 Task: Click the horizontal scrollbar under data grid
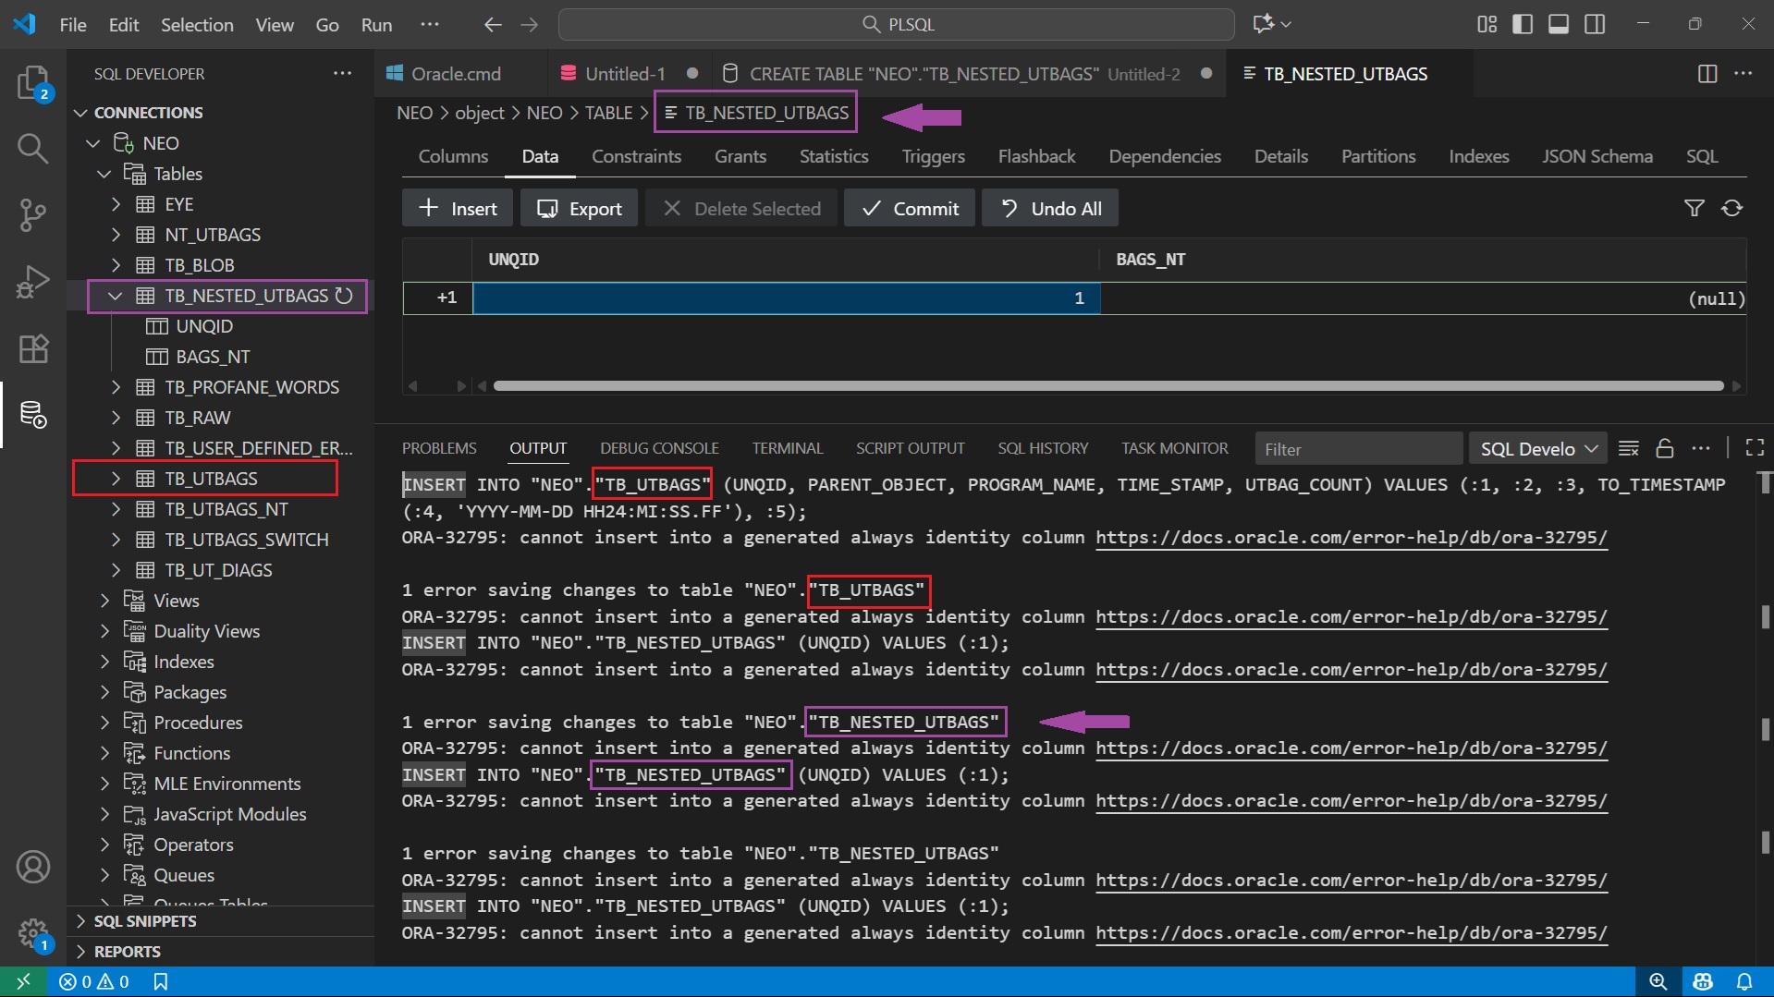pyautogui.click(x=1107, y=386)
